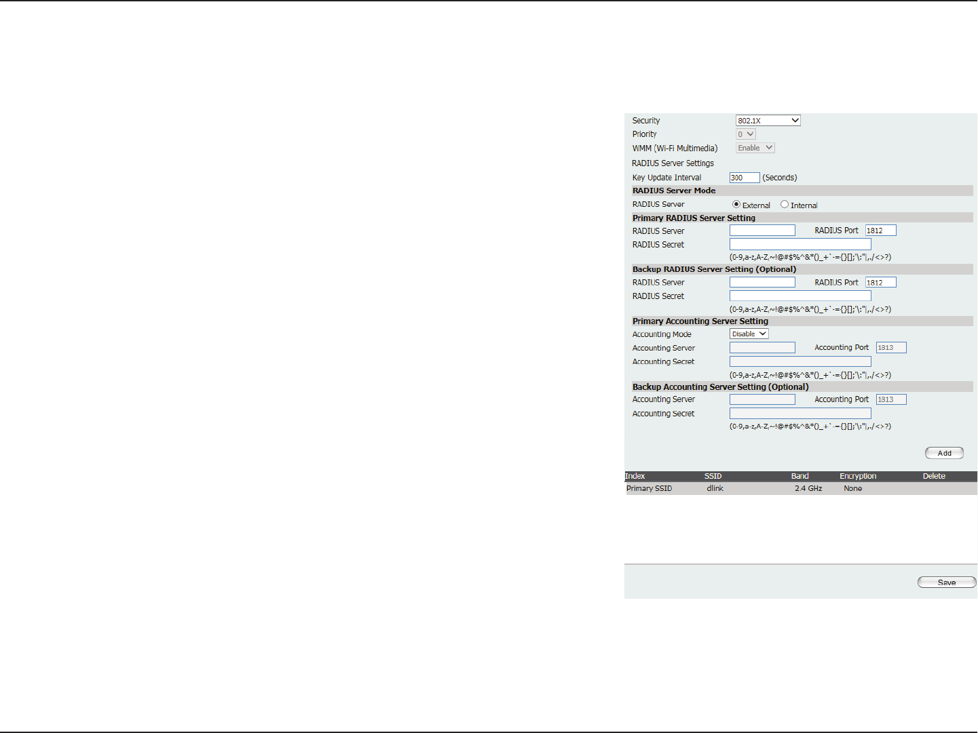Screen dimensions: 978x733
Task: Click the Save button
Action: click(x=947, y=582)
